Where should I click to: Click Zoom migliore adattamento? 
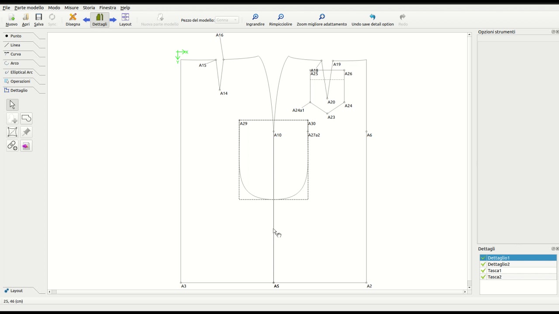(x=322, y=20)
